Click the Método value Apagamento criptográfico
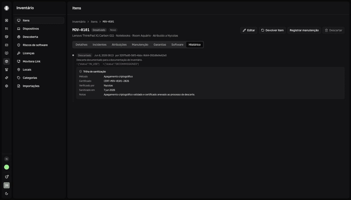The width and height of the screenshot is (351, 200). click(x=118, y=76)
